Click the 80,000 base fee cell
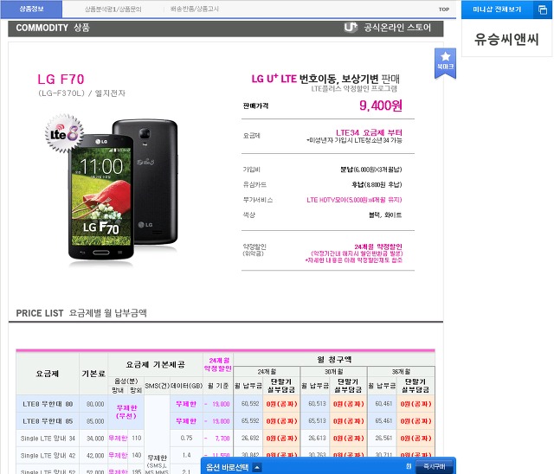Screen dimensions: 554x474 94,404
